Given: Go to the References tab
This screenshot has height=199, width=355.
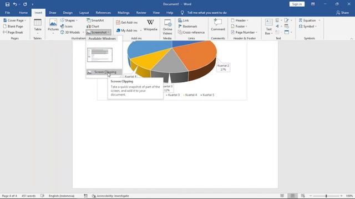Looking at the screenshot, I should click(x=103, y=13).
